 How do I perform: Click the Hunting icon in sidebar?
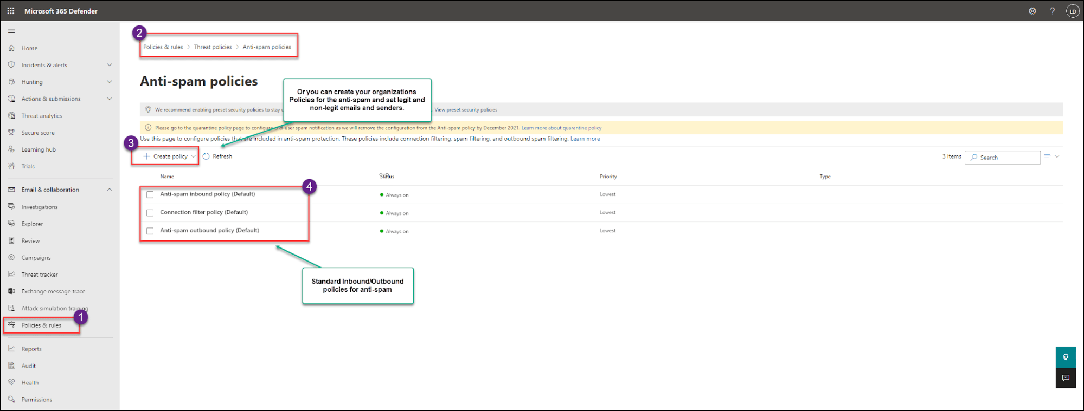(x=11, y=82)
